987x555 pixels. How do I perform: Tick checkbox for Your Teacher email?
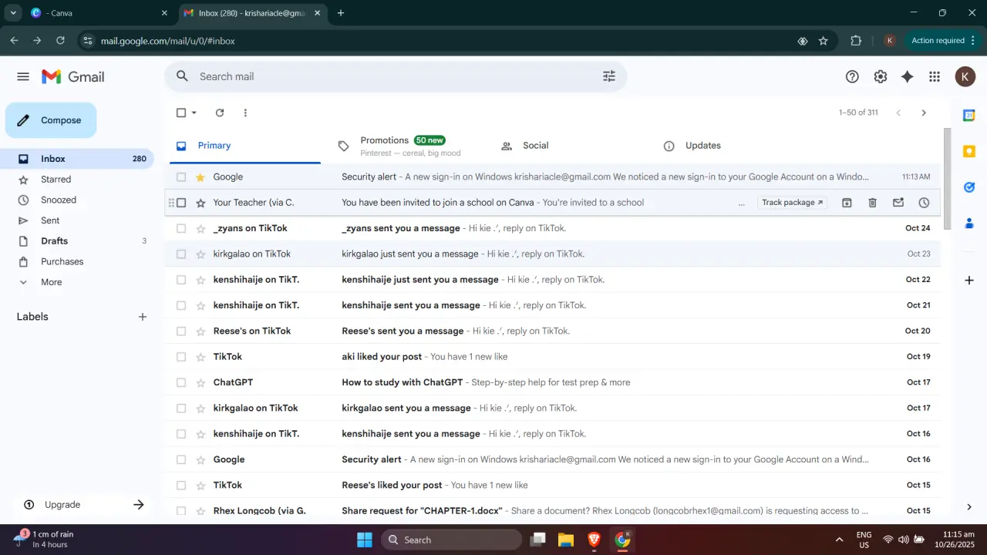(x=181, y=203)
